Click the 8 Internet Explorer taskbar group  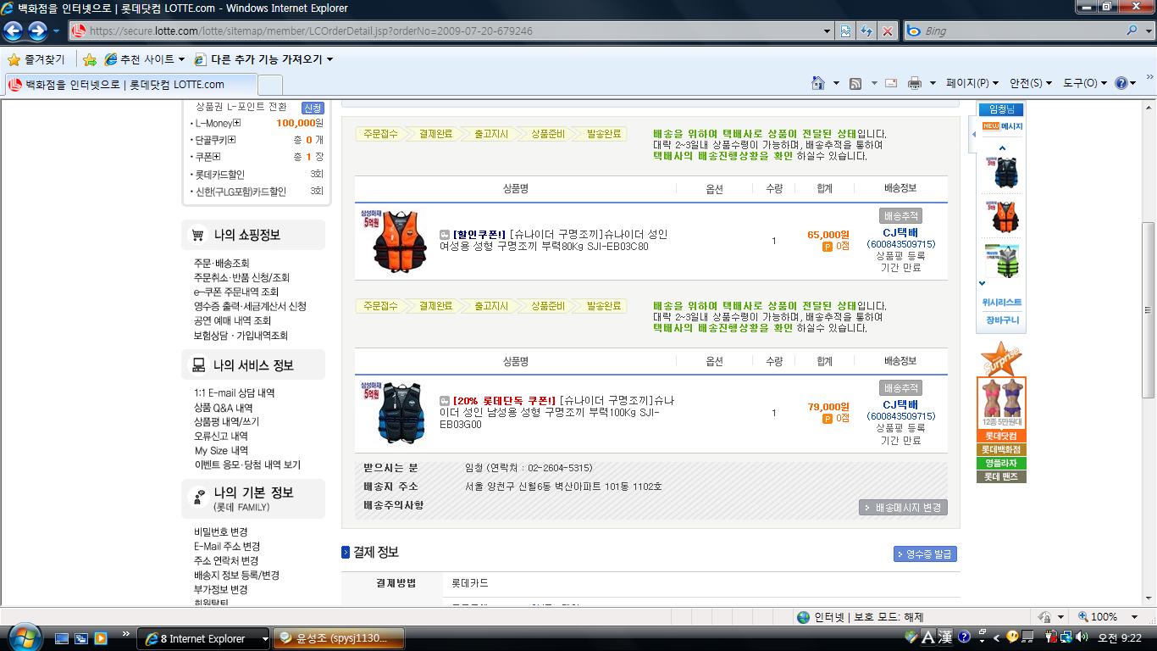tap(203, 638)
